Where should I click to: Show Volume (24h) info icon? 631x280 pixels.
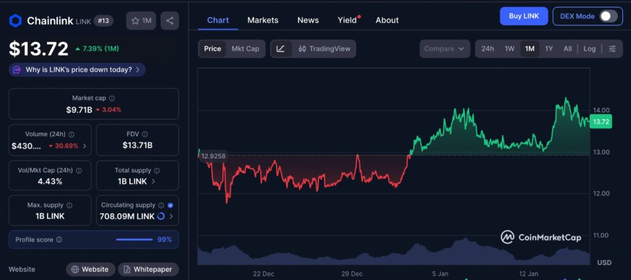(71, 134)
